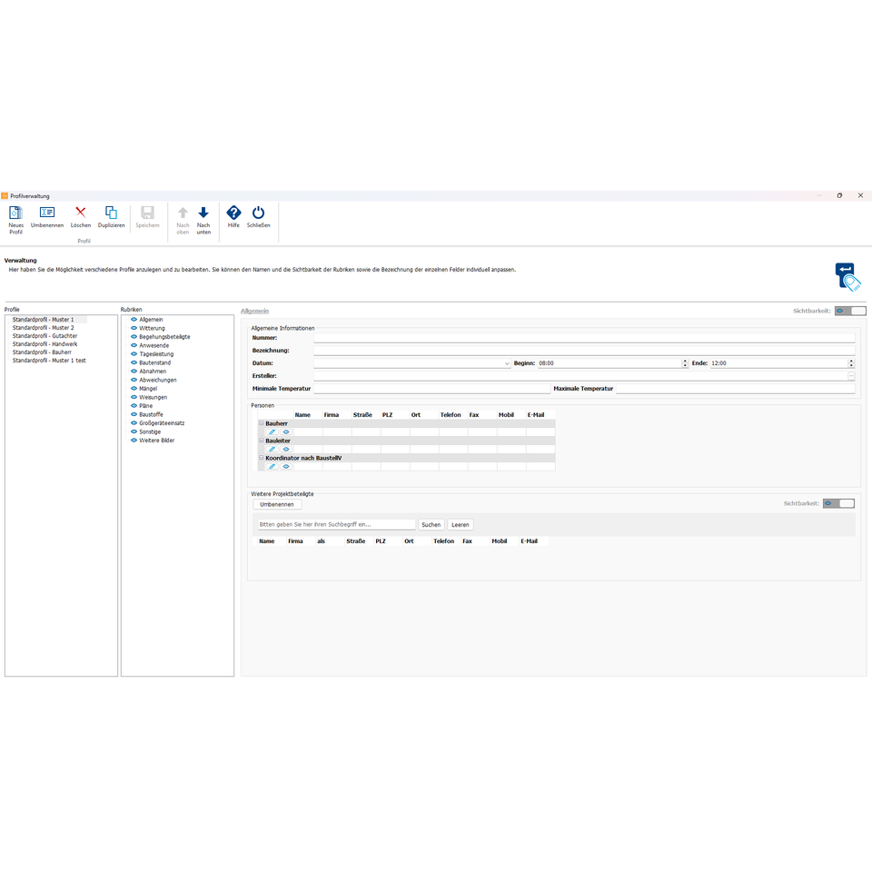
Task: Click the Suchen button
Action: click(x=431, y=525)
